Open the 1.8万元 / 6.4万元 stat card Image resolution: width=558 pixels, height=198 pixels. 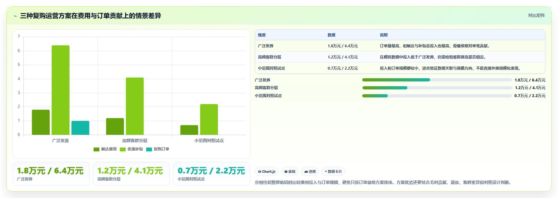click(x=51, y=174)
